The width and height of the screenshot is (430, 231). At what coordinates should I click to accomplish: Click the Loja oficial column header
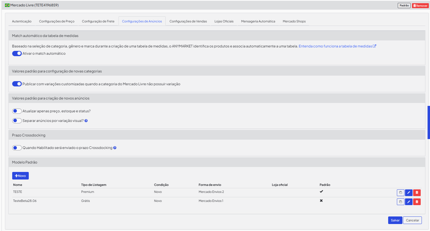(280, 185)
